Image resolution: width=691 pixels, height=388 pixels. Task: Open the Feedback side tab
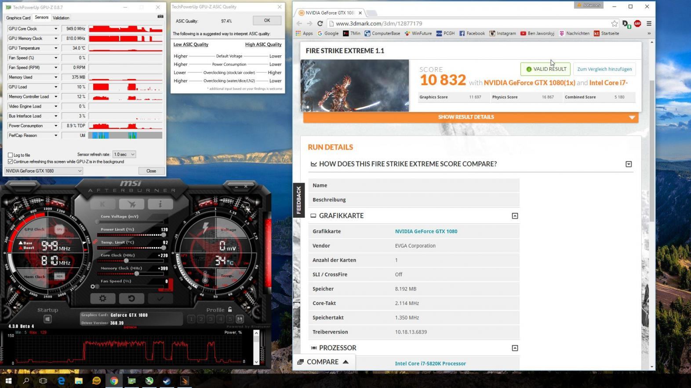(x=299, y=200)
